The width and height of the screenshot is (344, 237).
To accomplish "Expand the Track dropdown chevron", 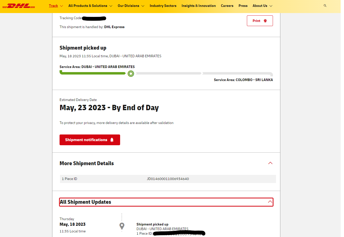I will [62, 6].
